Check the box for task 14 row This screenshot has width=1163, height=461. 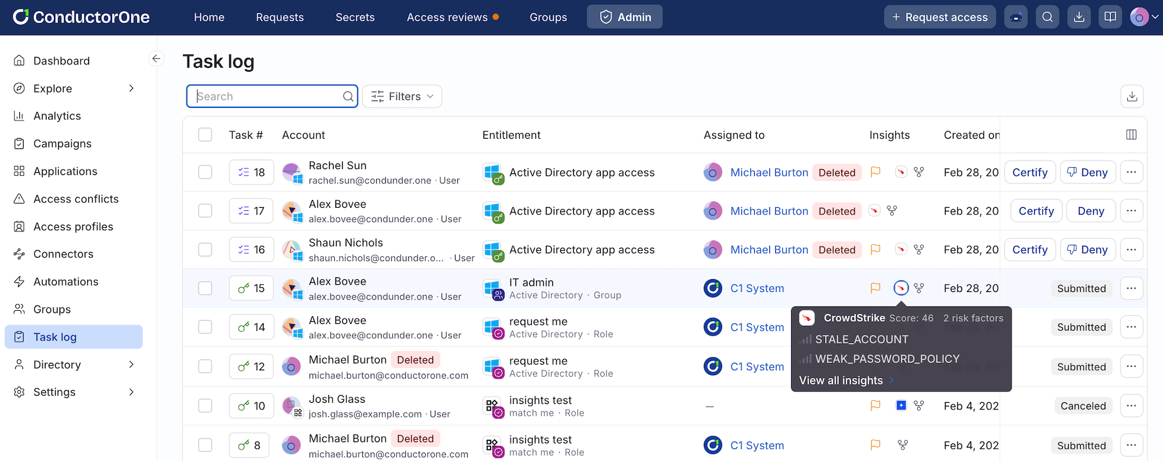pos(205,327)
